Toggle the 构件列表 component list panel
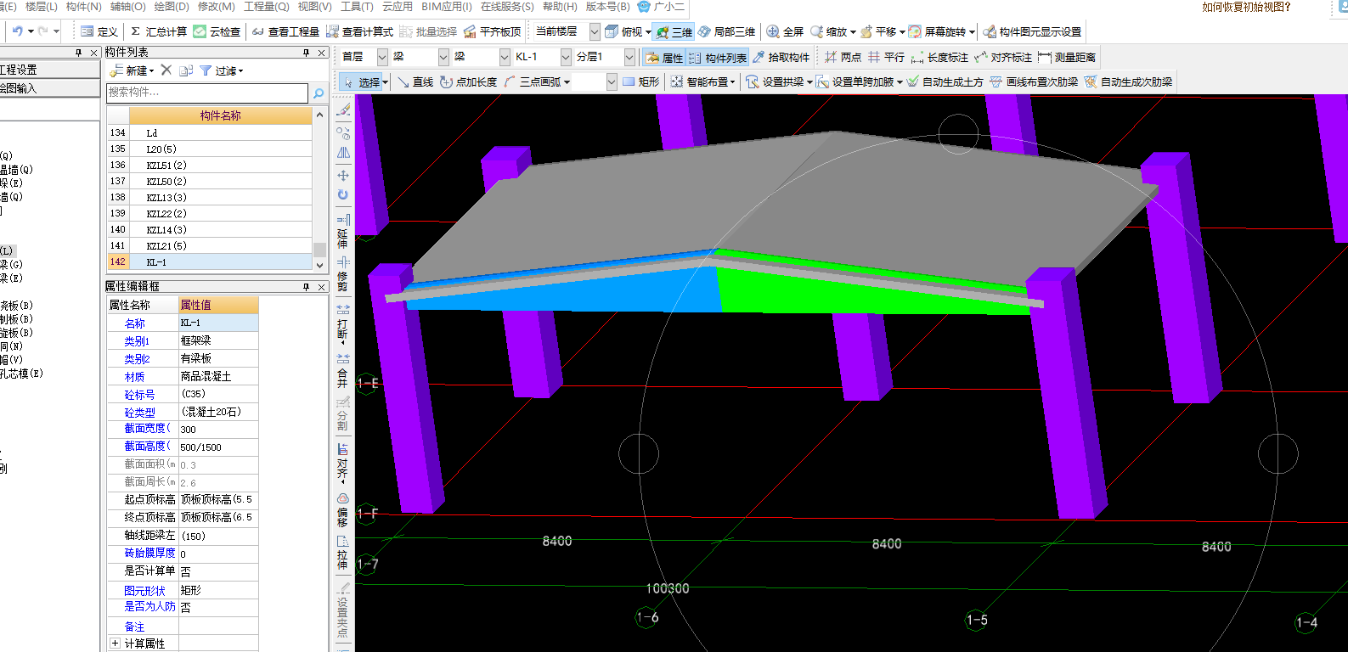 717,57
